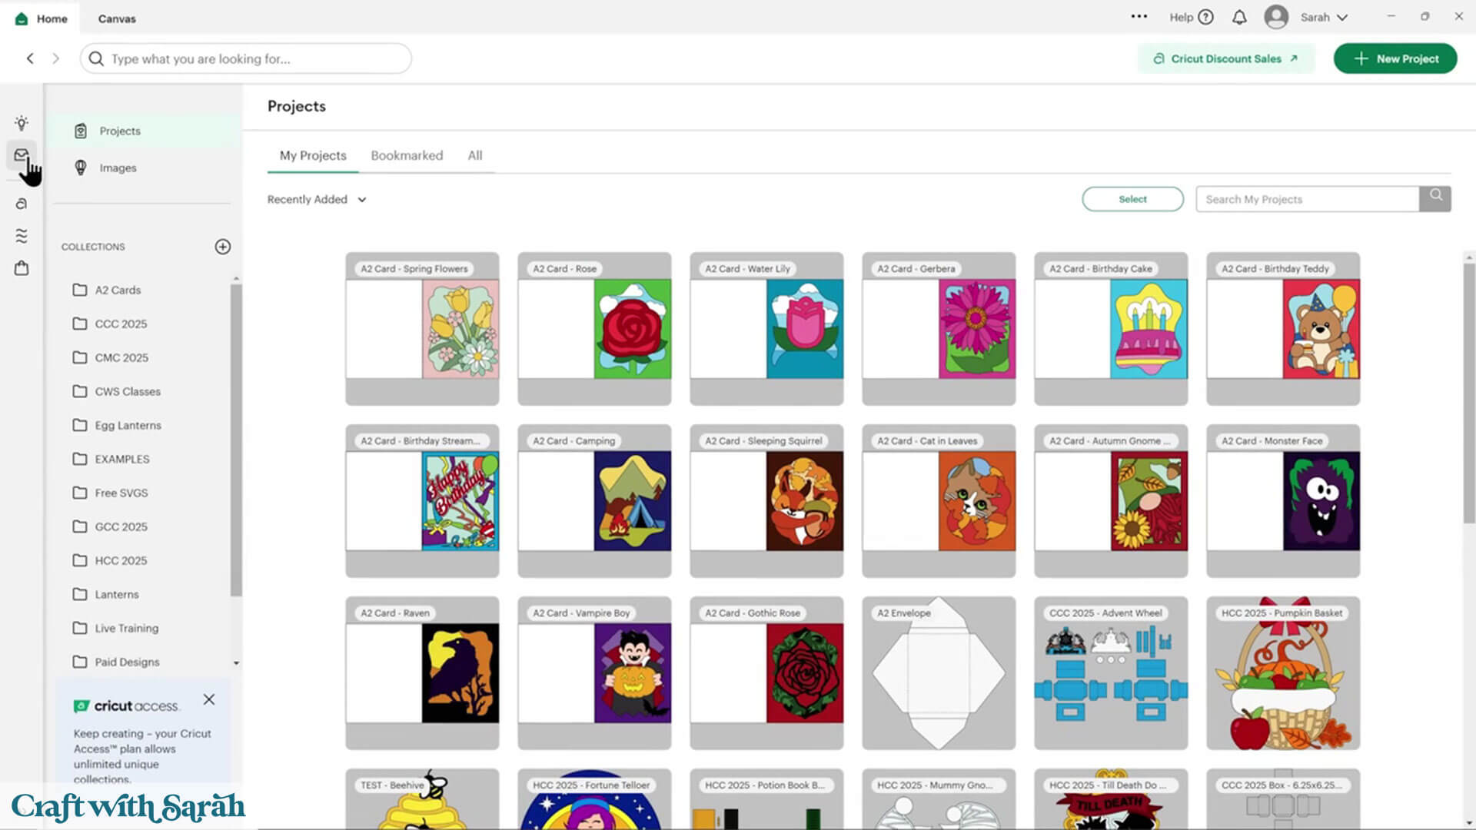The height and width of the screenshot is (830, 1476).
Task: Open the Sarah account dropdown
Action: [x=1324, y=17]
